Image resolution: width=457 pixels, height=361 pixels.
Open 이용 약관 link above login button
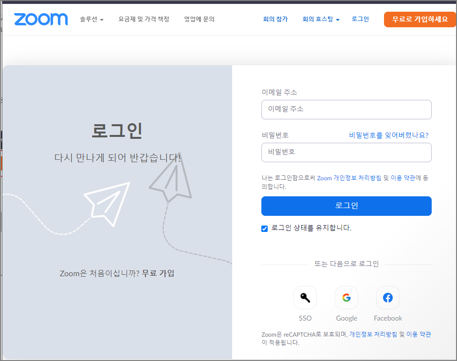click(x=403, y=178)
